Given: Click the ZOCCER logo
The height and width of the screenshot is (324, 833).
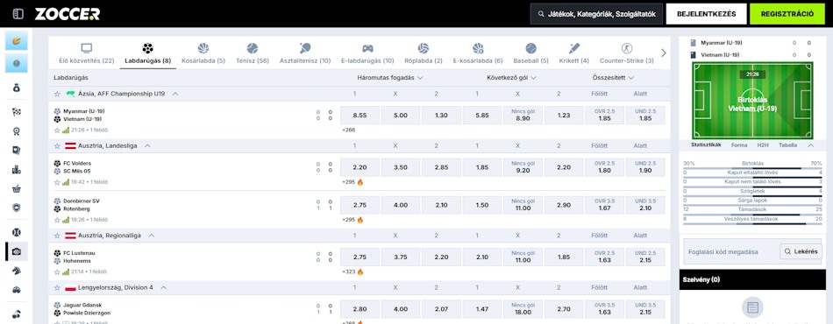Looking at the screenshot, I should point(67,14).
